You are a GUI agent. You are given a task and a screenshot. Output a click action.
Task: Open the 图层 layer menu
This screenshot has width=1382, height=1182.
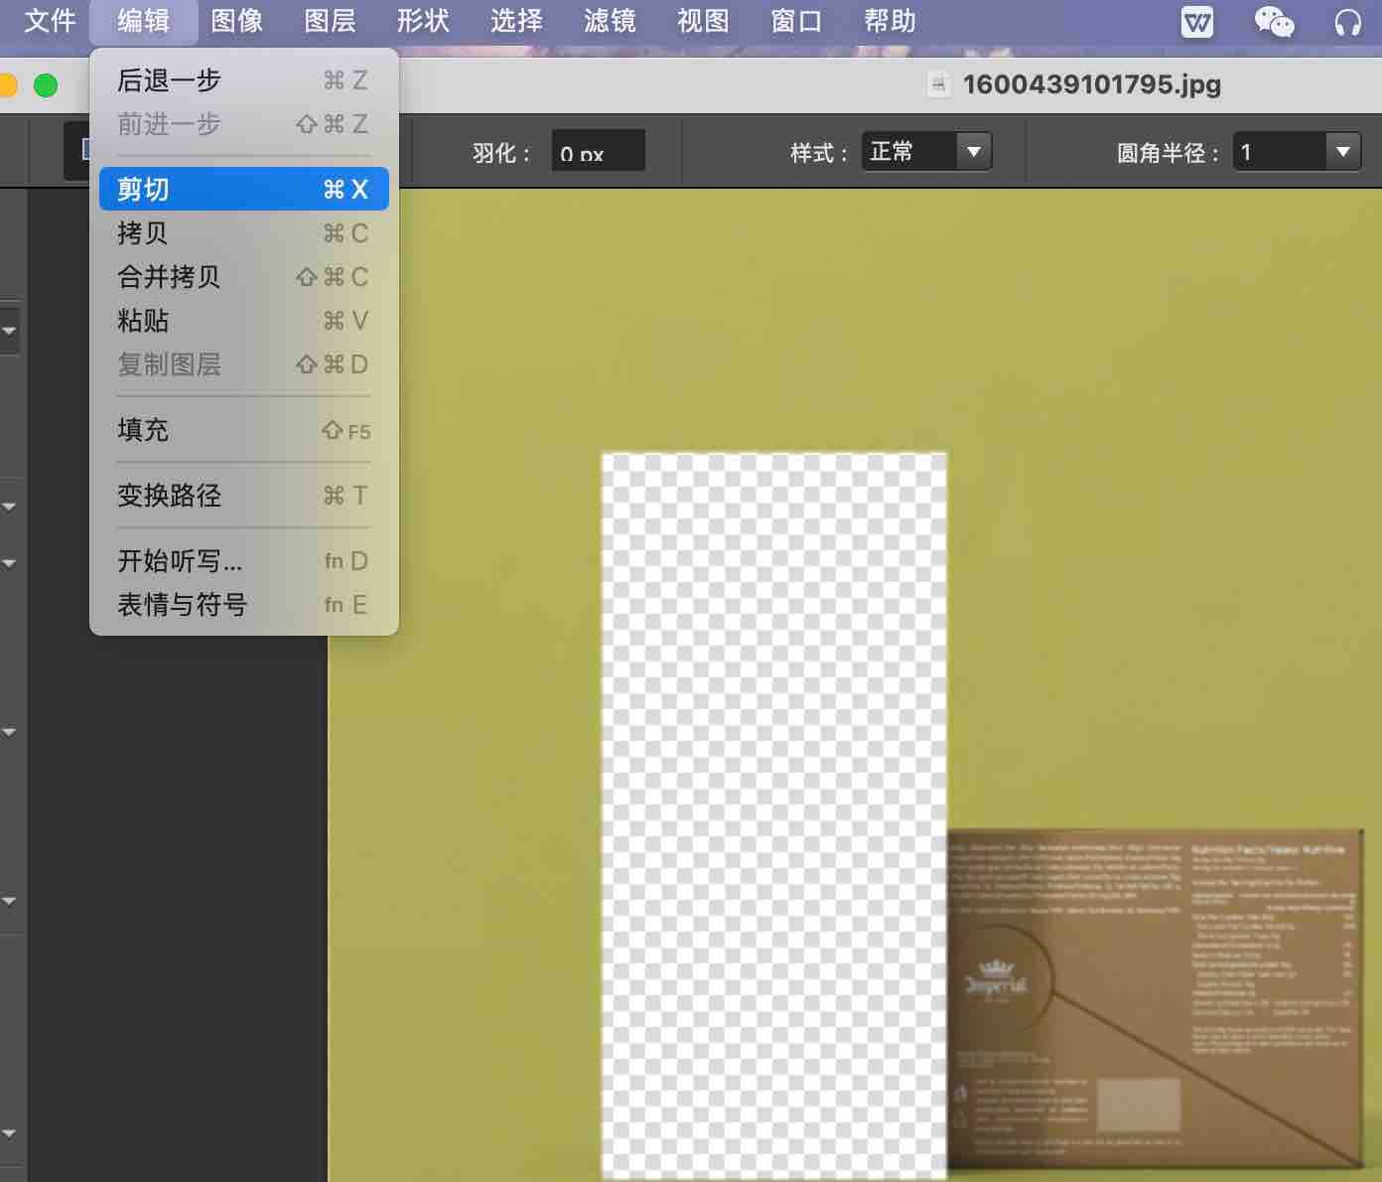click(330, 21)
